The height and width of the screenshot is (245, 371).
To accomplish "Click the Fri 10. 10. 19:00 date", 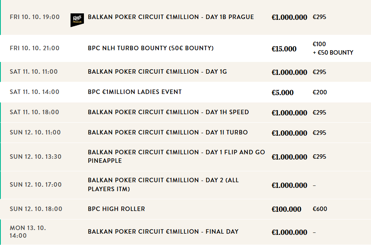I will click(x=34, y=17).
